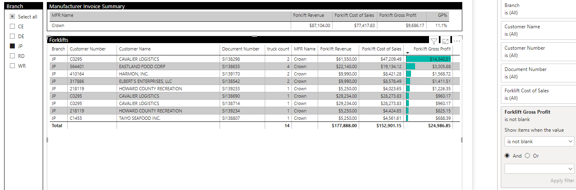Sort Forklifts table by Branch column header
The width and height of the screenshot is (576, 190).
[58, 49]
